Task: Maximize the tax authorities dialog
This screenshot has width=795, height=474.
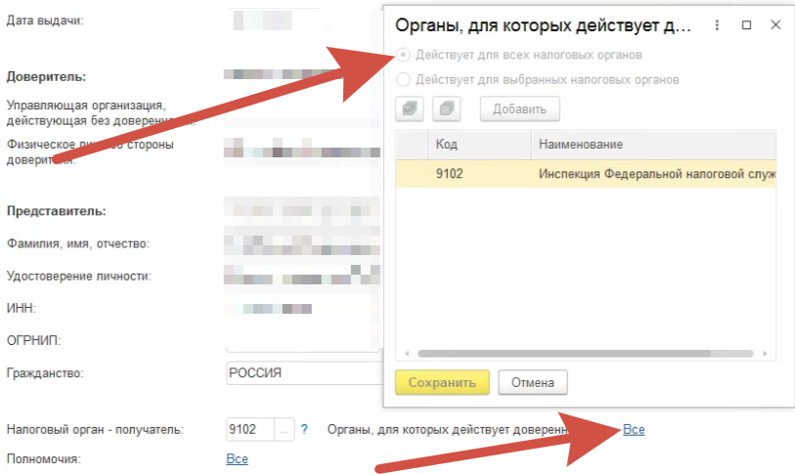Action: [x=746, y=26]
